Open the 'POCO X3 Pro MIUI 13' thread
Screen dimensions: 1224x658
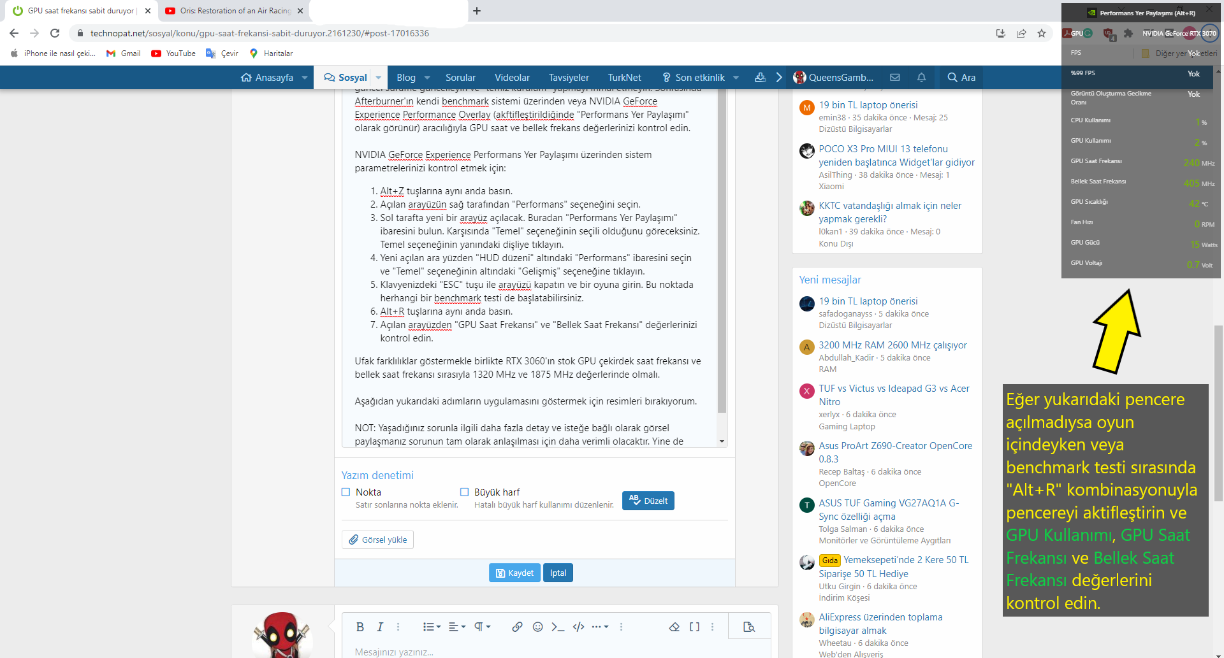pyautogui.click(x=896, y=155)
